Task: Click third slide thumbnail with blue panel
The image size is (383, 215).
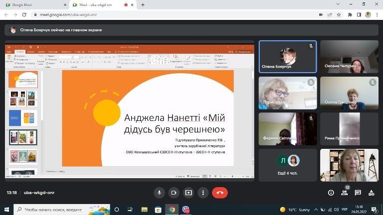Action: [23, 118]
